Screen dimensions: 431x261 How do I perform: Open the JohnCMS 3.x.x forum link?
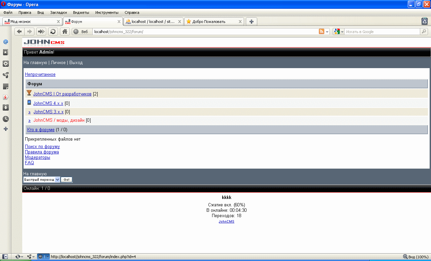(48, 112)
